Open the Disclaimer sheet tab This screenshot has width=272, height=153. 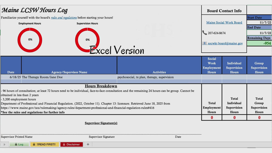pos(71,144)
